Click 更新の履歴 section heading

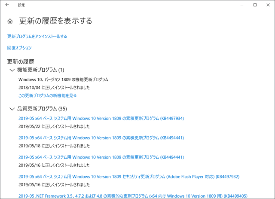click(21, 61)
